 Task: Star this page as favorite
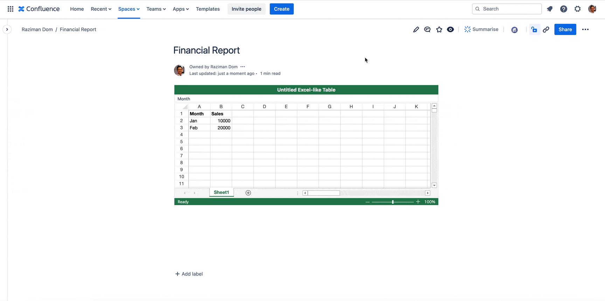439,30
